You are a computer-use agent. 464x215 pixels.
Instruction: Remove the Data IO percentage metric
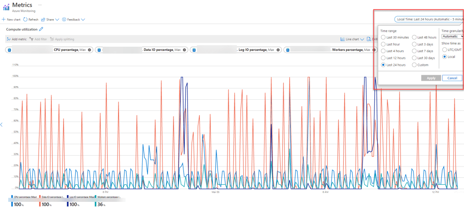(185, 50)
